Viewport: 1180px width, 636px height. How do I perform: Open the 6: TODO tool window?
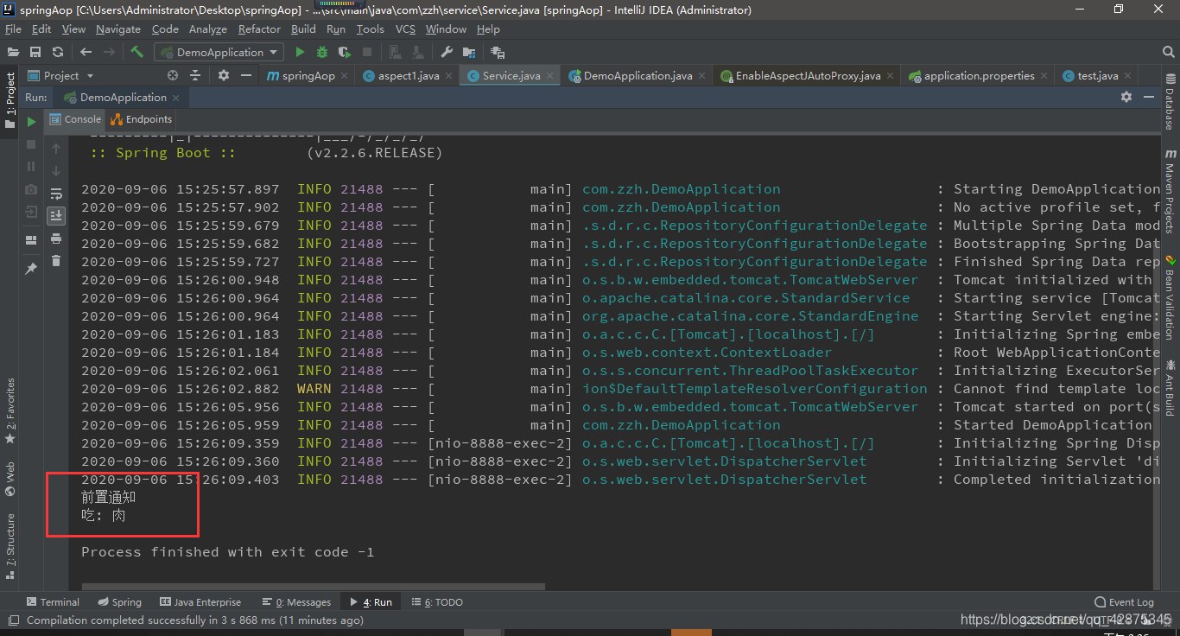click(x=437, y=602)
